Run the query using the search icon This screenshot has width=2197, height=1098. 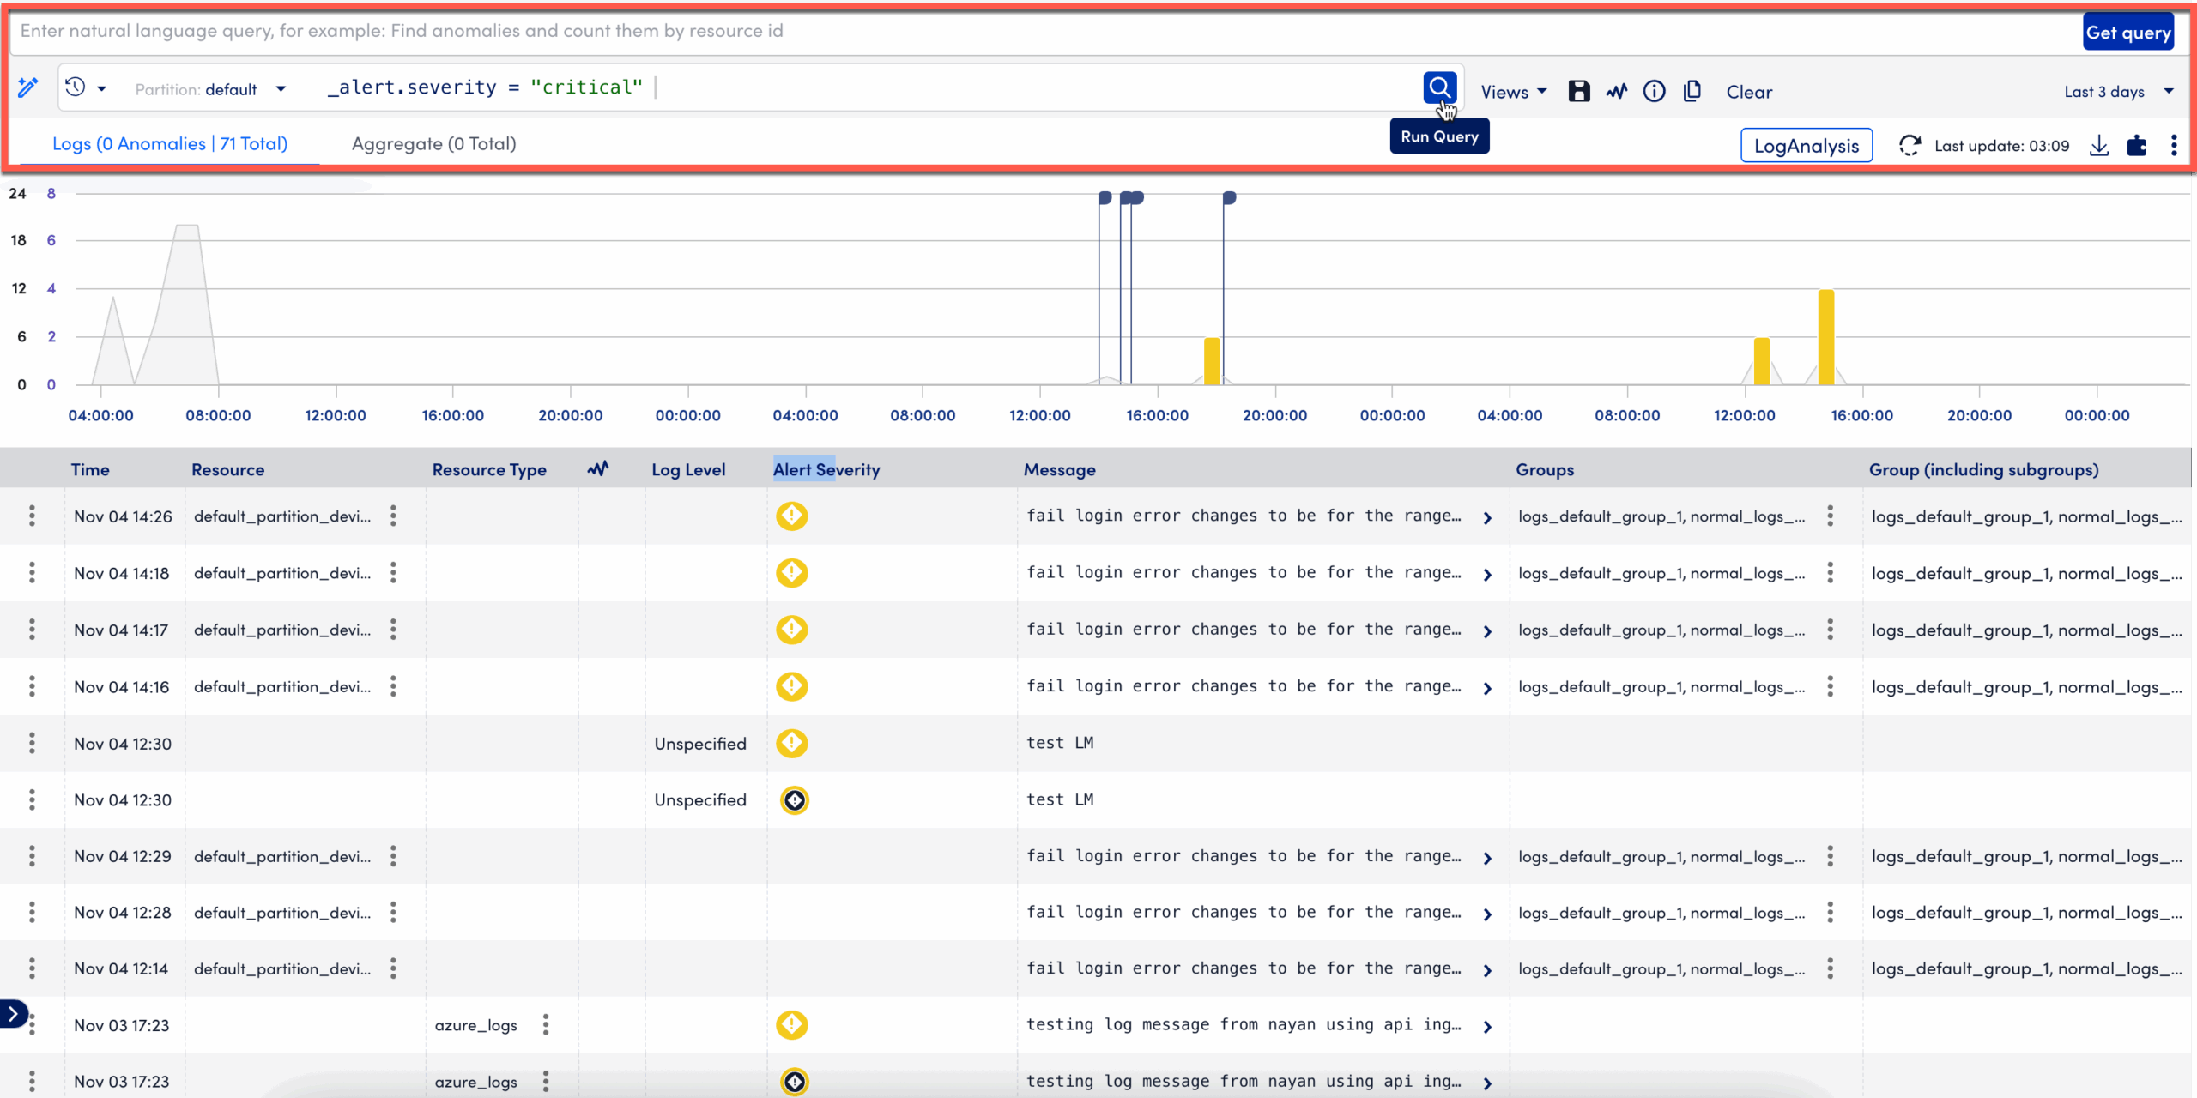(1440, 87)
